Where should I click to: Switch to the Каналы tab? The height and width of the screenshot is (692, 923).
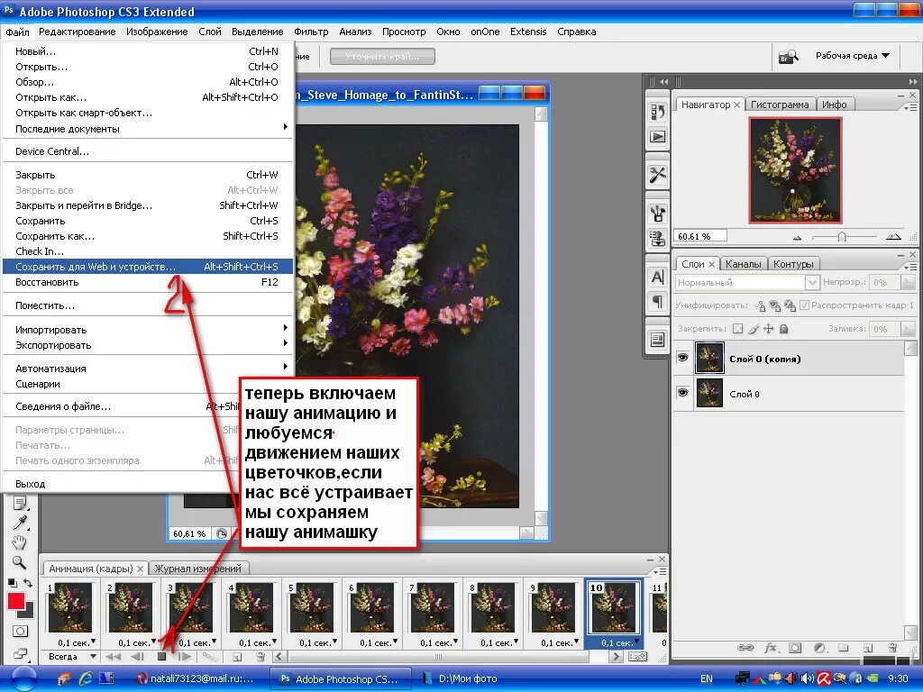pos(743,264)
